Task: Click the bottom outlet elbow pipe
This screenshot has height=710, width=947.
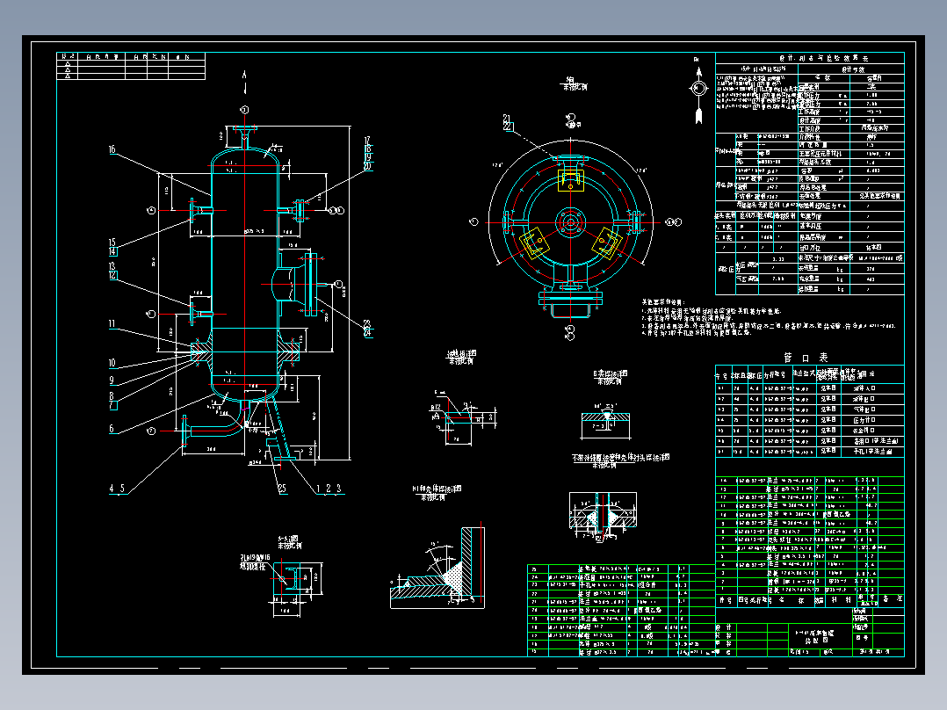Action: [x=216, y=426]
